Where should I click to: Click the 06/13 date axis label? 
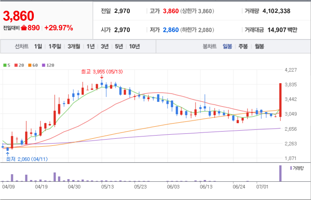click(x=206, y=187)
